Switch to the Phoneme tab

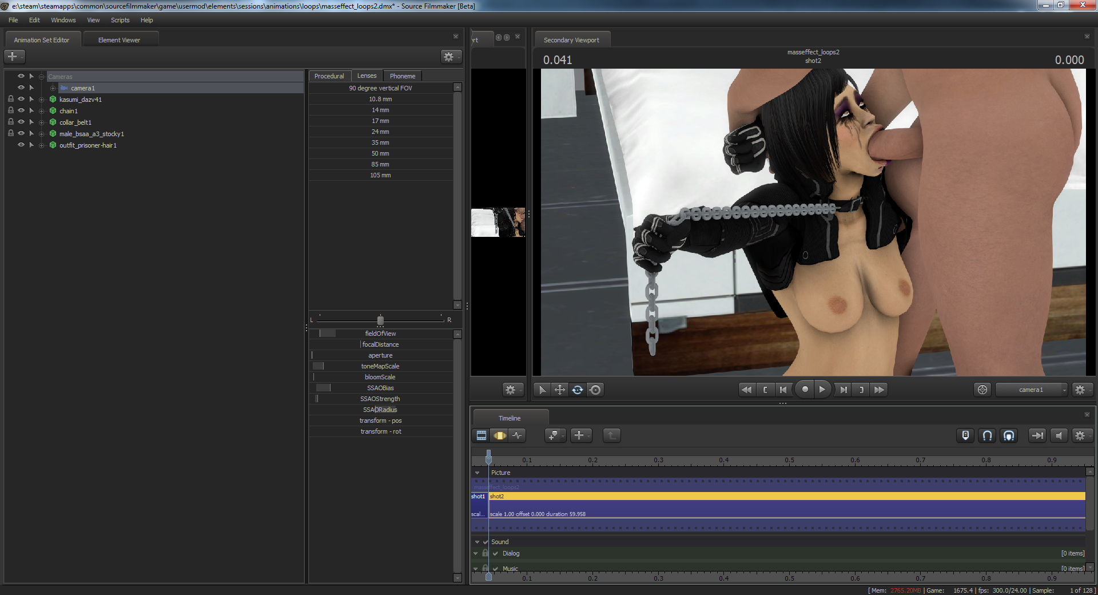403,76
